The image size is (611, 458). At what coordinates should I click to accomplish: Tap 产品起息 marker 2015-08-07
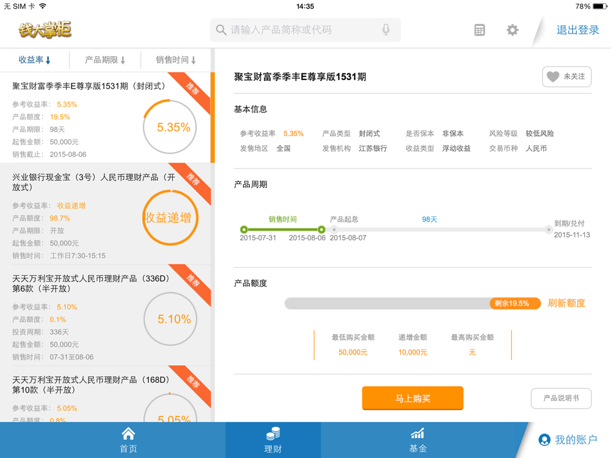pyautogui.click(x=334, y=230)
